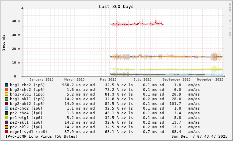Click the bng2-chc2 orange-red legend swatch
233x141 pixels.
coord(6,90)
